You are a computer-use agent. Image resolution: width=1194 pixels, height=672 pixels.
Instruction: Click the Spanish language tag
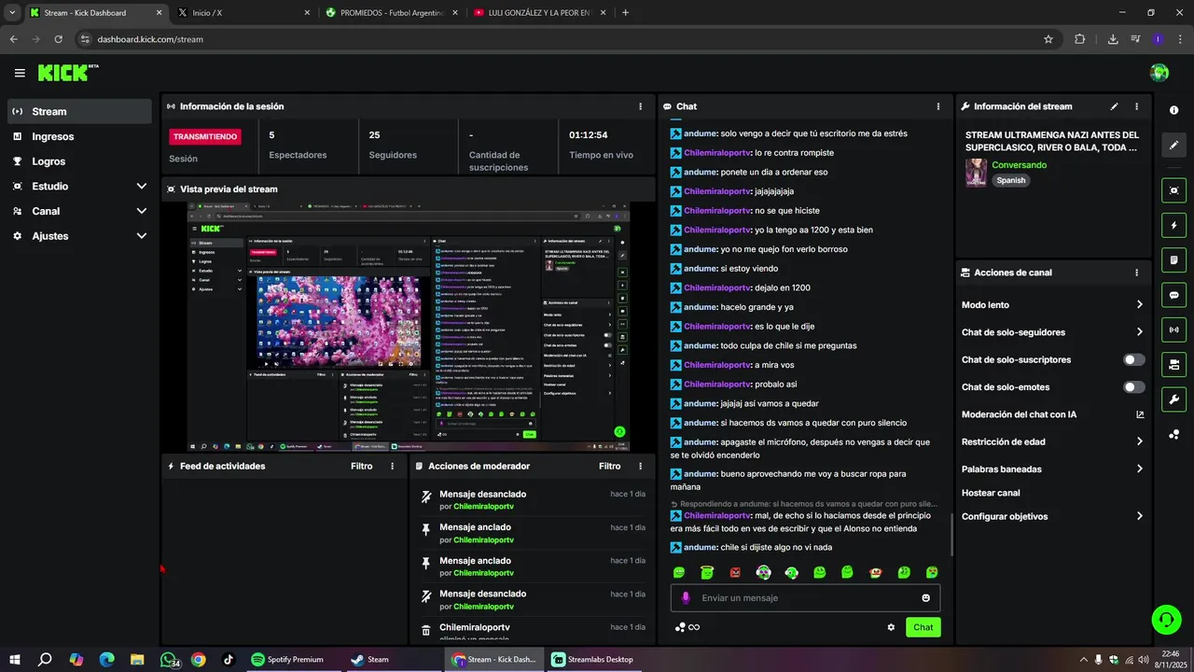[x=1010, y=180]
